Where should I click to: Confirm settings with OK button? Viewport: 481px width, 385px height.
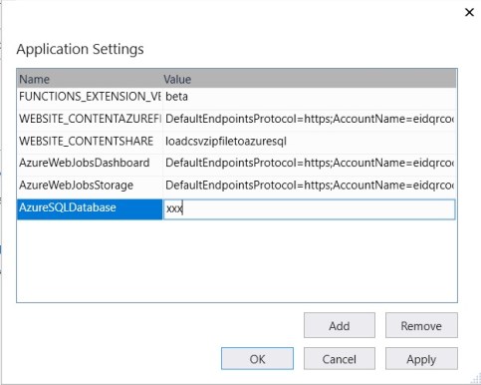(257, 358)
